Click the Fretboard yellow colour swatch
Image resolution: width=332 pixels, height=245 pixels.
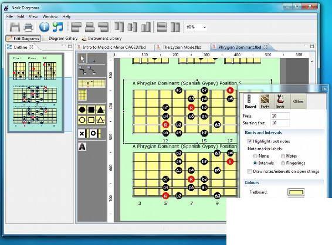[296, 192]
